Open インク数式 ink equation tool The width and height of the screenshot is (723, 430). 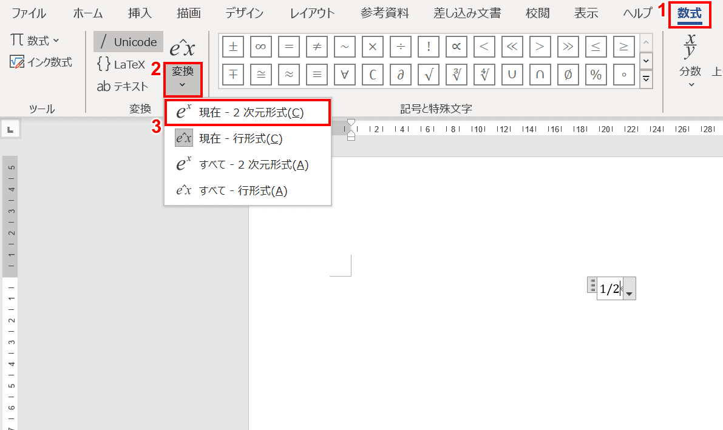click(41, 62)
